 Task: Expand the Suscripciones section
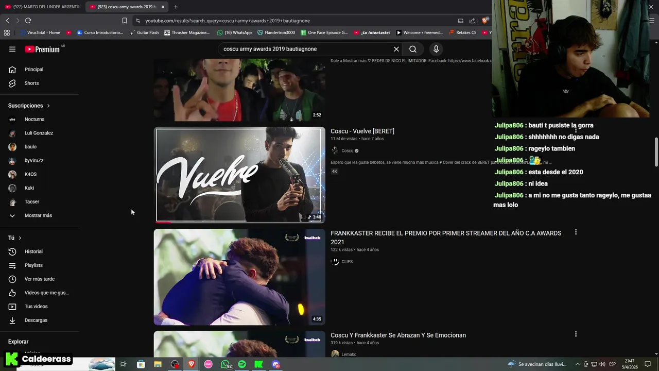(29, 106)
